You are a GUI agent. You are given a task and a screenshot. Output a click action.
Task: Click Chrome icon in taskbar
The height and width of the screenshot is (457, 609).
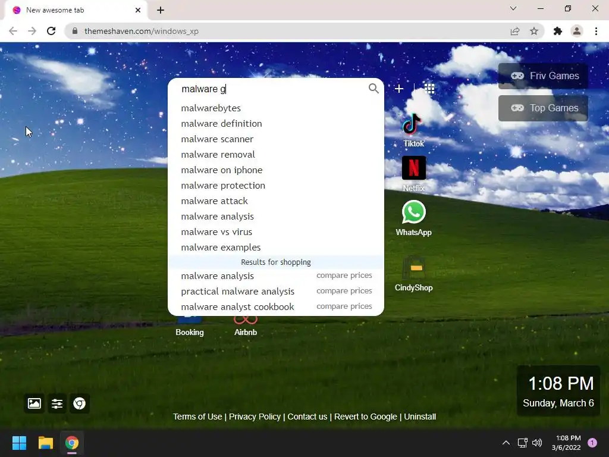point(71,443)
